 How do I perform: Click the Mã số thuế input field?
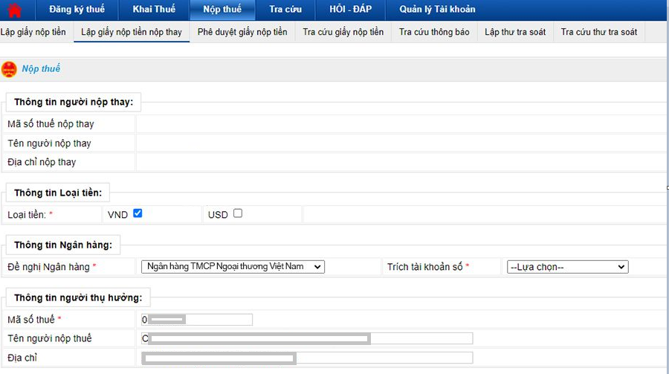pos(197,320)
